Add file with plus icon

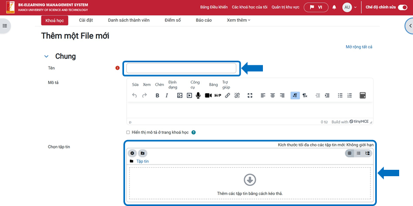tap(132, 153)
